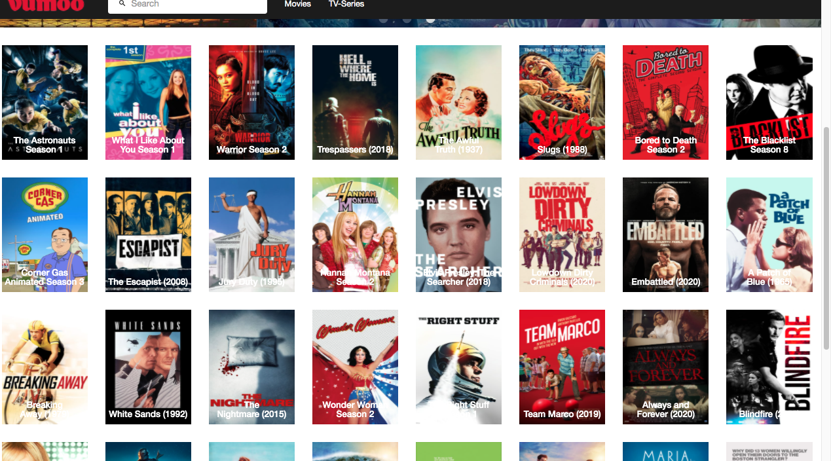831x461 pixels.
Task: Open Hannah Montana Season 2 poster
Action: 355,234
